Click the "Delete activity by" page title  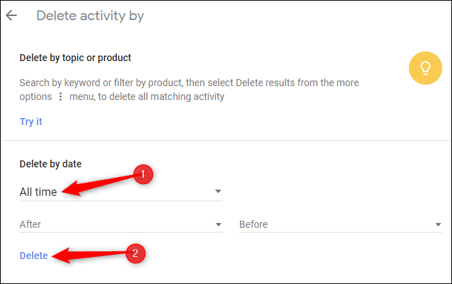[x=90, y=15]
